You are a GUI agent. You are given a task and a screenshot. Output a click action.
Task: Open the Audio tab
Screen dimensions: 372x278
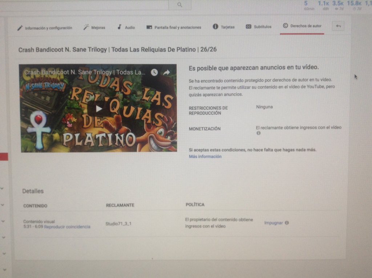[126, 27]
